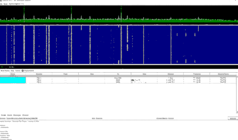Screen dimensions: 238x140
Task: Click the green speaker mute icon
Action: coord(2,67)
